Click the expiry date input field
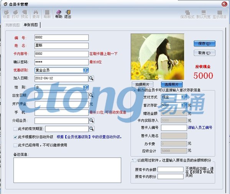The width and height of the screenshot is (230, 194). point(67,129)
